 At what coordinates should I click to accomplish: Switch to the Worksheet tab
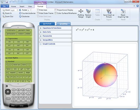47,24
